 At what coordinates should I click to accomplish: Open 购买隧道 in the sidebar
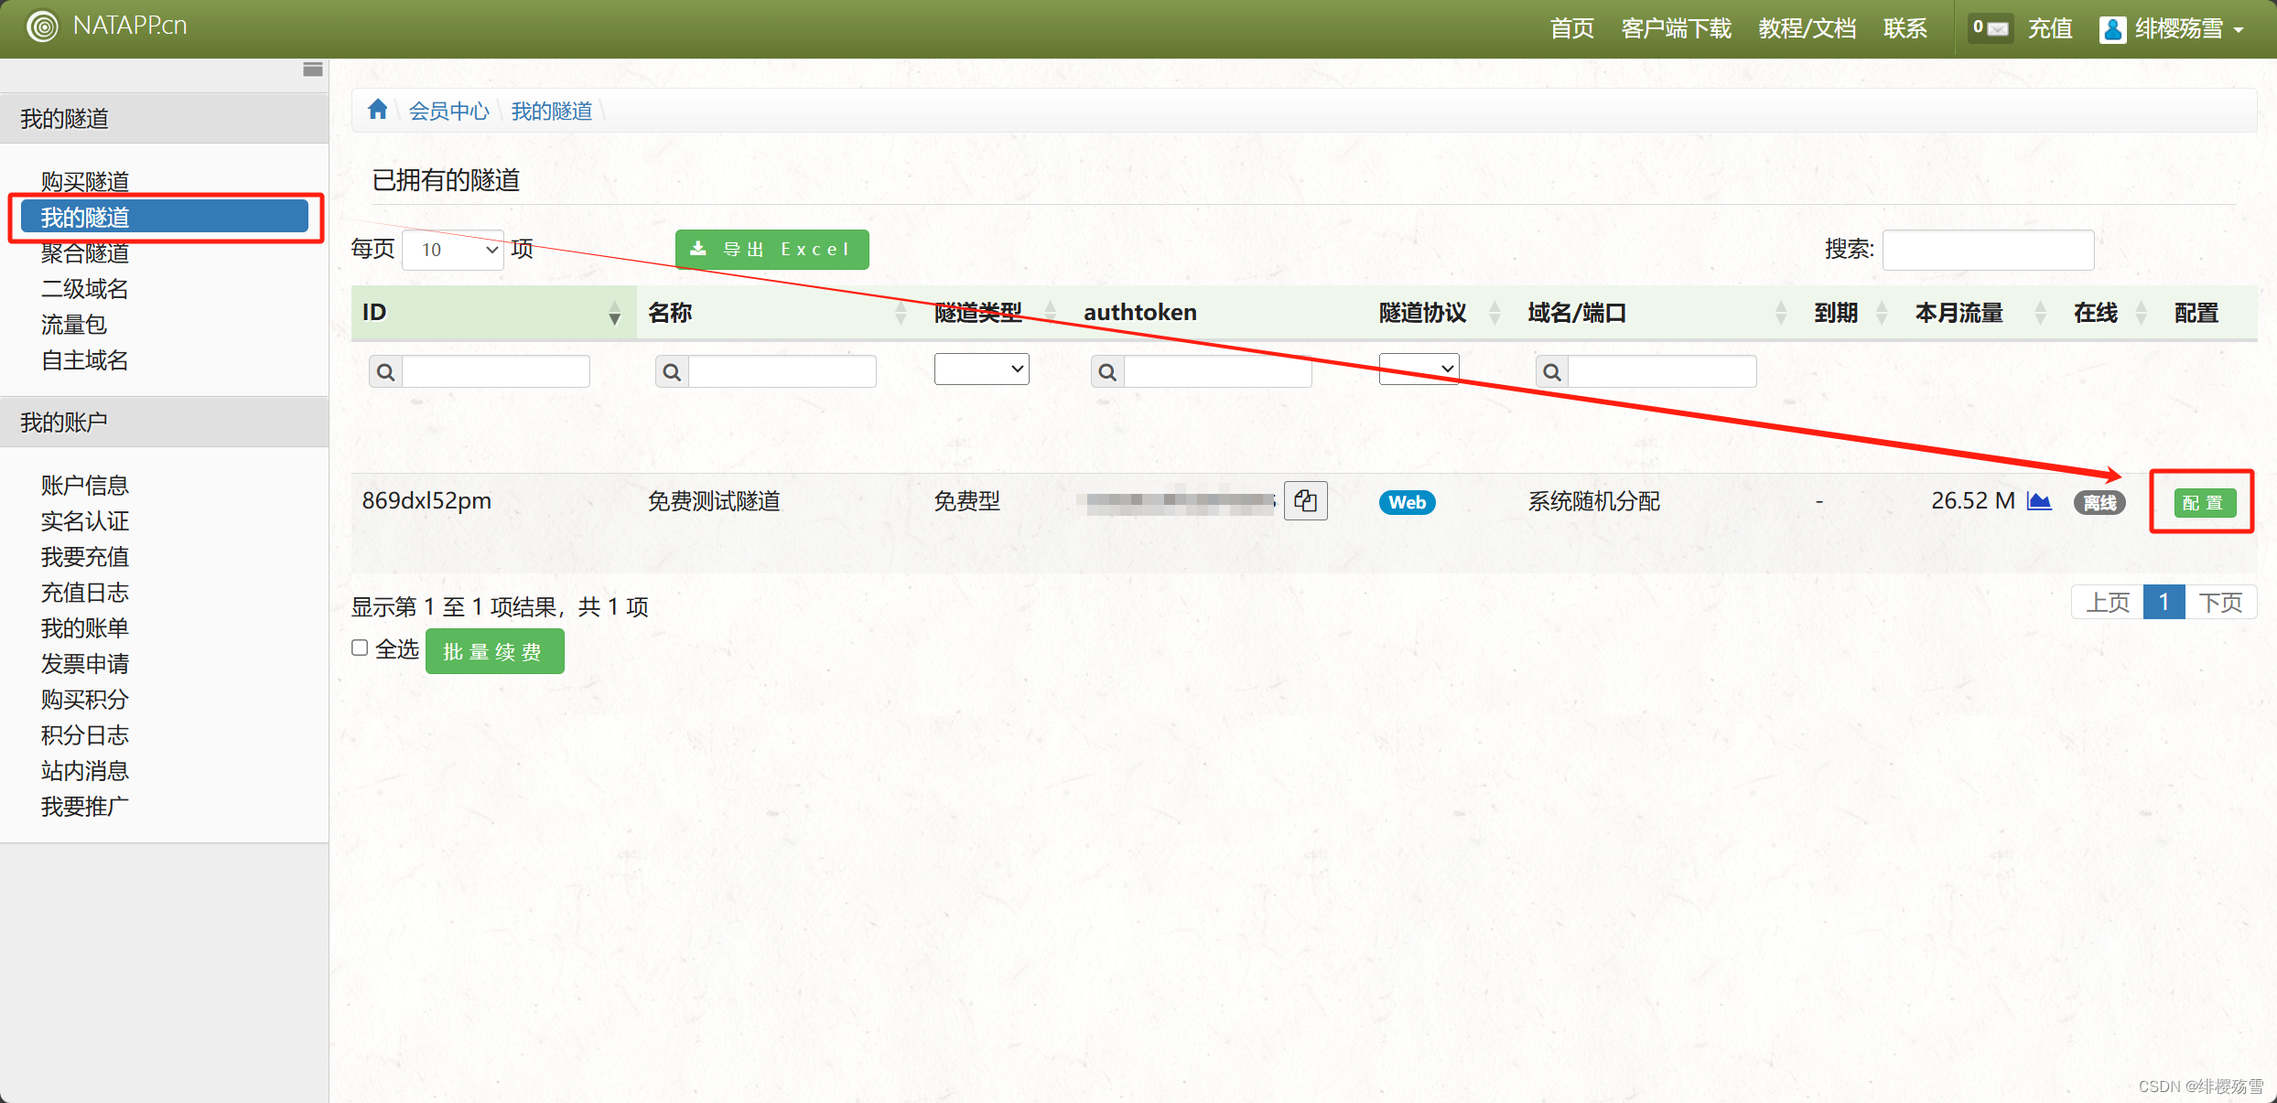click(85, 181)
